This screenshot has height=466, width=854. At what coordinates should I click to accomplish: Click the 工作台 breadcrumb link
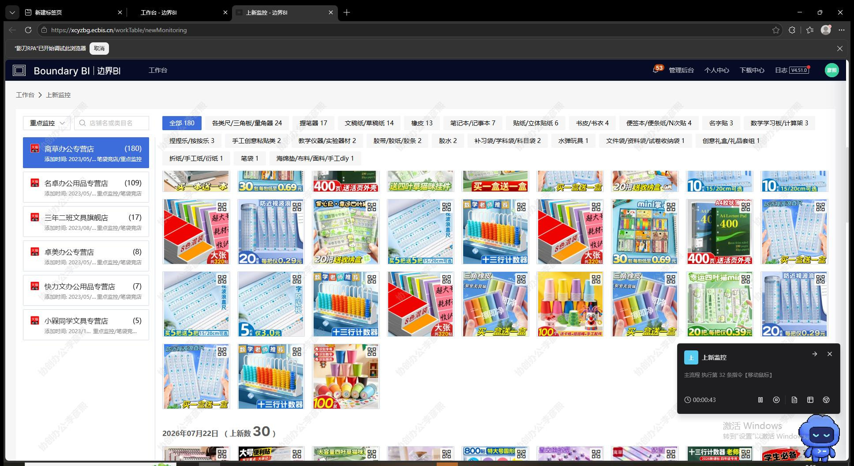[x=25, y=95]
